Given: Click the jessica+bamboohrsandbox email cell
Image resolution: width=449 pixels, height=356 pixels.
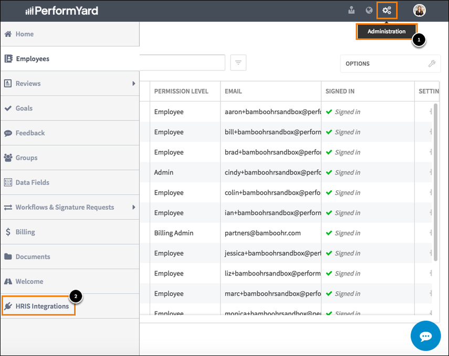Looking at the screenshot, I should tap(271, 253).
